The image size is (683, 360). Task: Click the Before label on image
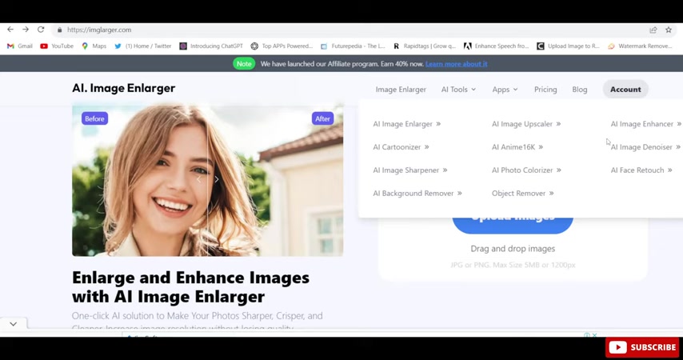point(94,118)
